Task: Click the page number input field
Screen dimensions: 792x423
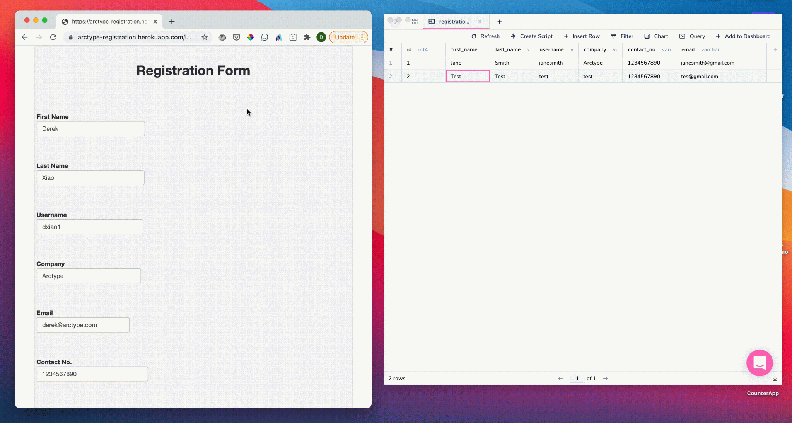Action: (x=577, y=379)
